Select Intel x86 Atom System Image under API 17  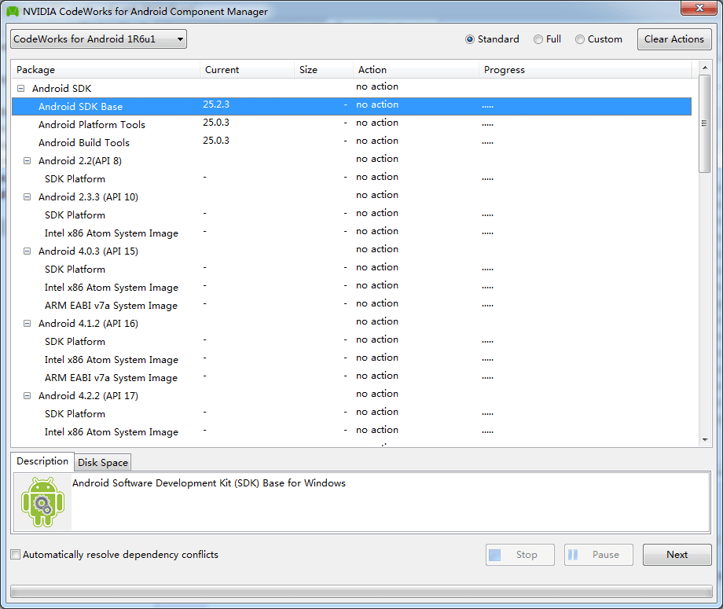(x=351, y=432)
